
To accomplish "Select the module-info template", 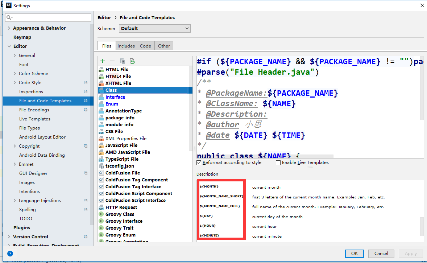I will click(119, 124).
